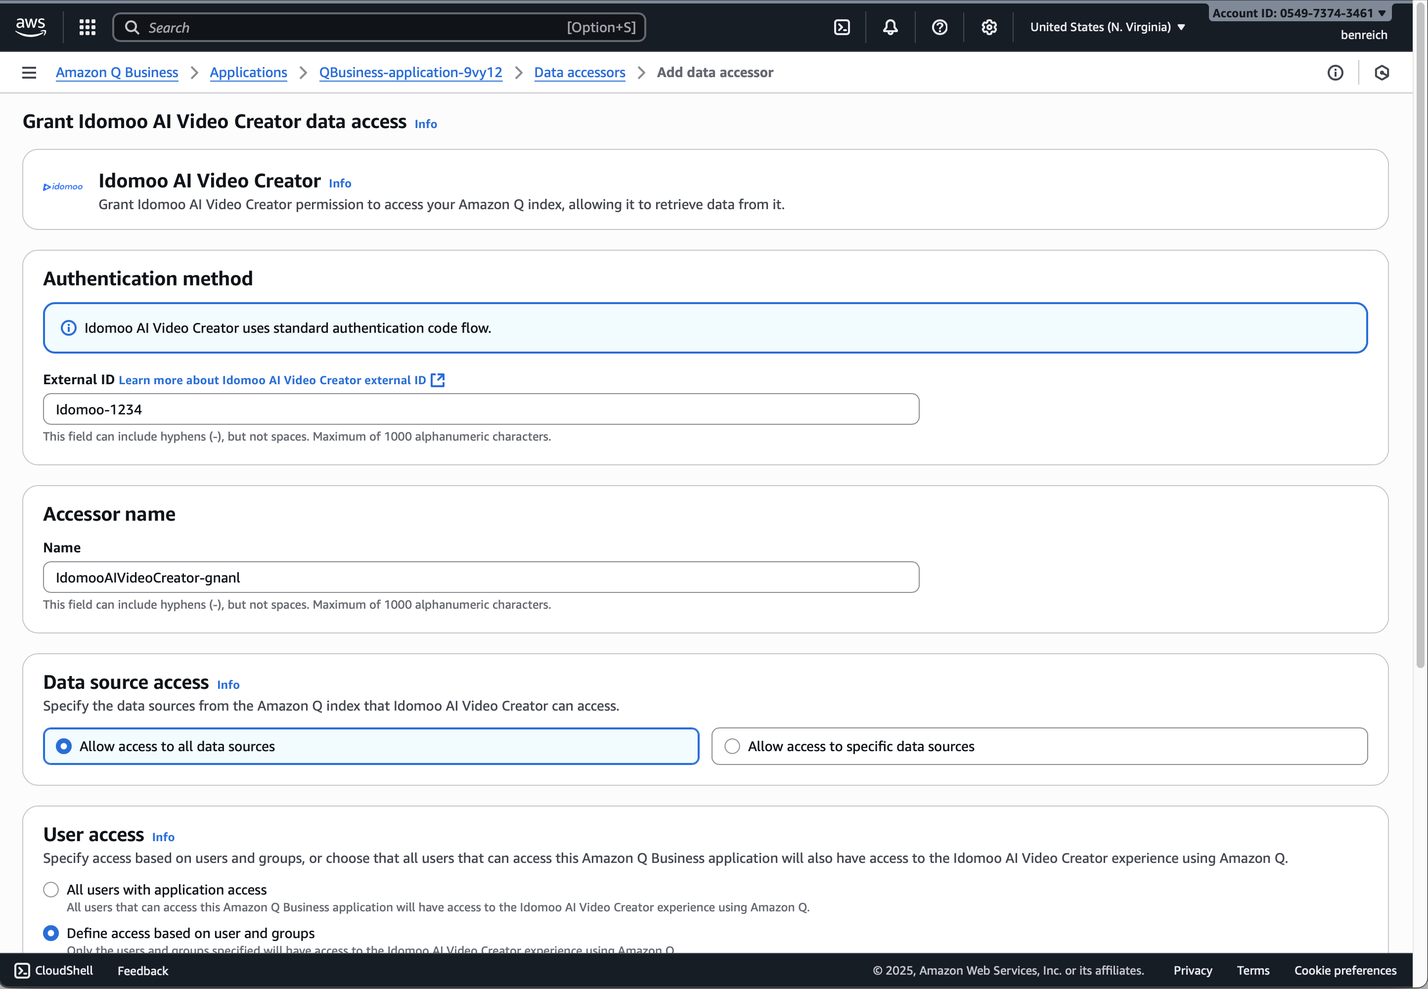Click the External ID input field
1428x989 pixels.
tap(481, 409)
